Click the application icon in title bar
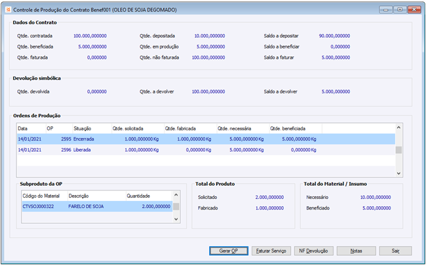The image size is (426, 265). 7,9
